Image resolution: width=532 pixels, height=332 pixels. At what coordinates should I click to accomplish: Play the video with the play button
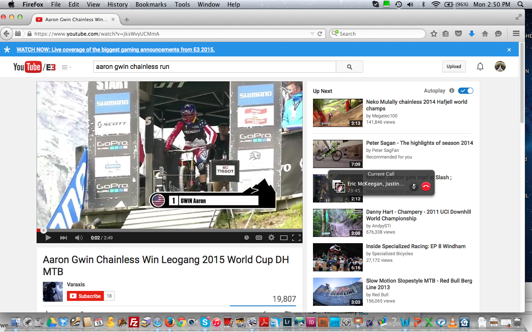[x=48, y=238]
